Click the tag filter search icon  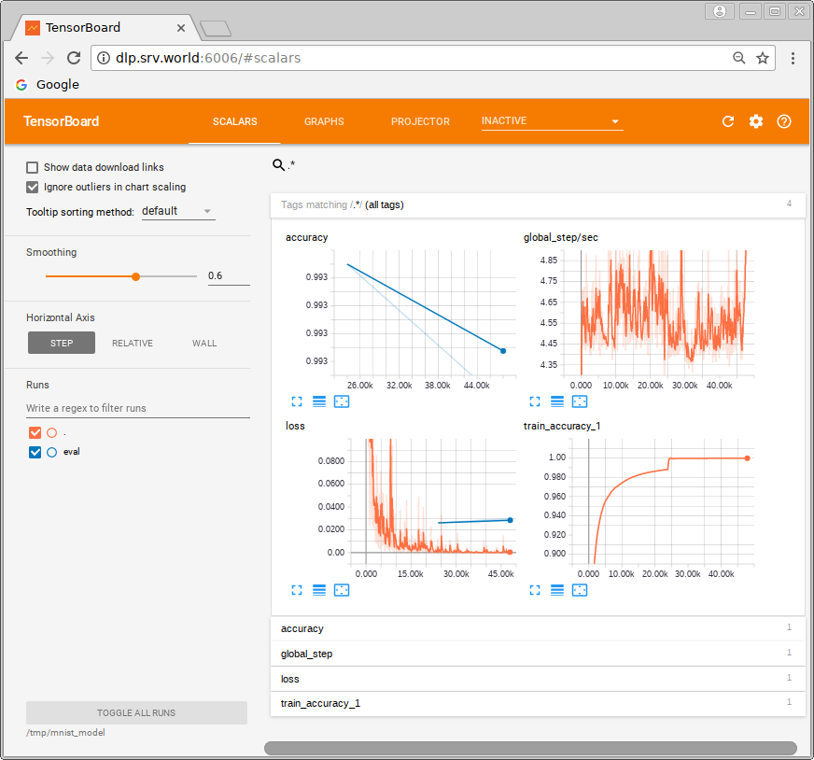tap(278, 164)
